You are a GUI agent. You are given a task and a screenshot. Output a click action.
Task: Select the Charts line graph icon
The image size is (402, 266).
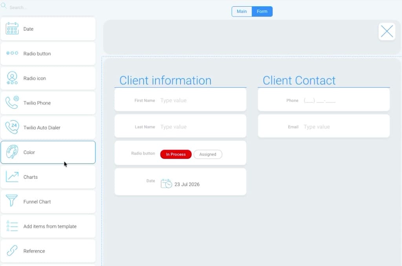(x=12, y=177)
